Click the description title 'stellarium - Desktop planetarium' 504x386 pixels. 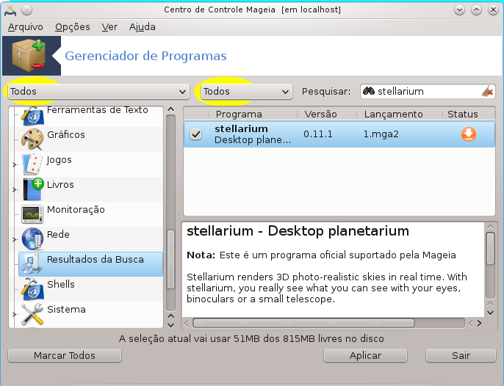[298, 231]
